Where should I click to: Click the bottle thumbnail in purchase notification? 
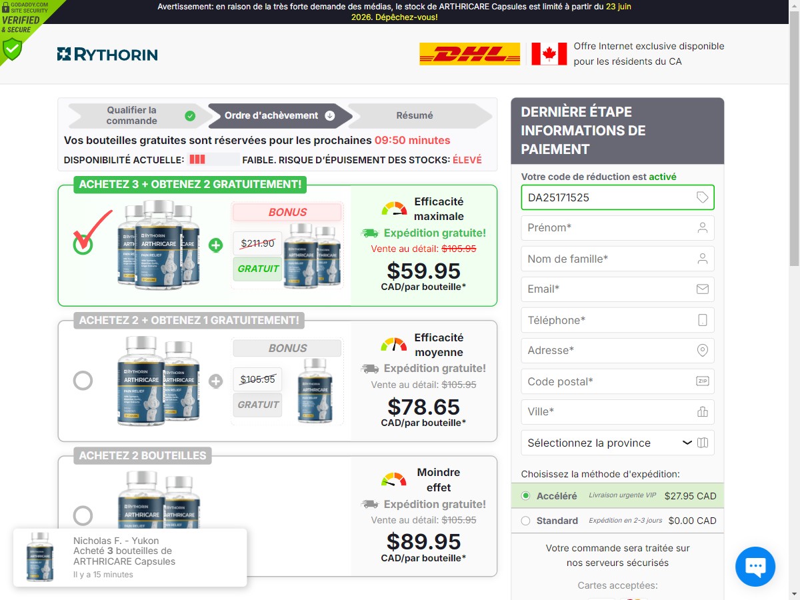[41, 557]
